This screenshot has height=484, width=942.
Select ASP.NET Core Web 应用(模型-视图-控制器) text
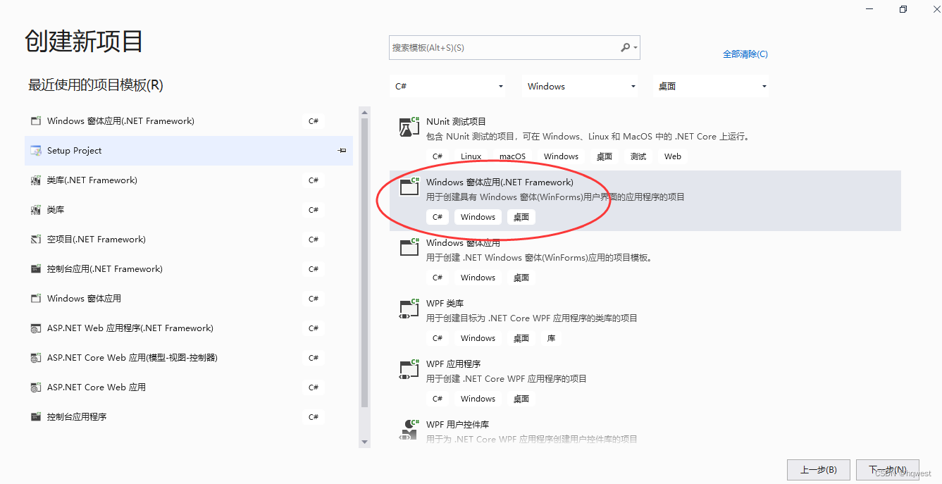pos(132,358)
